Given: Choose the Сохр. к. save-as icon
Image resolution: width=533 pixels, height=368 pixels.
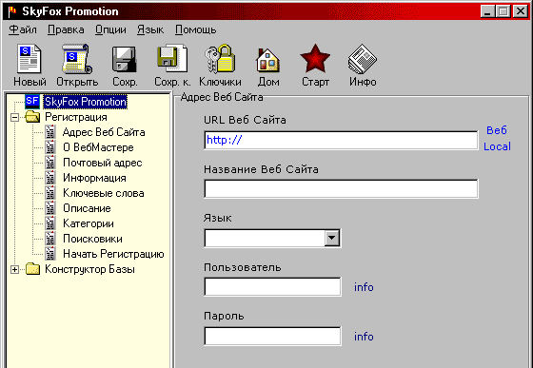Looking at the screenshot, I should click(x=172, y=59).
